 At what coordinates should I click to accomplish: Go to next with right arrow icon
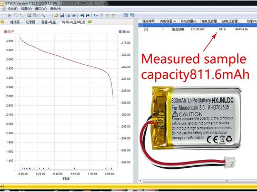point(88,15)
